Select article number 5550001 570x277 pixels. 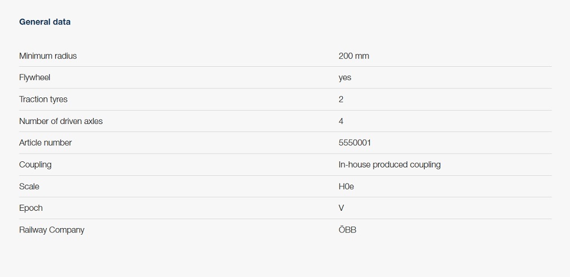click(355, 142)
